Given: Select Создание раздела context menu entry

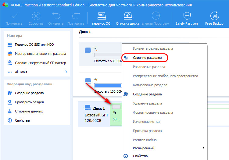Looking at the screenshot, I should tap(147, 94).
